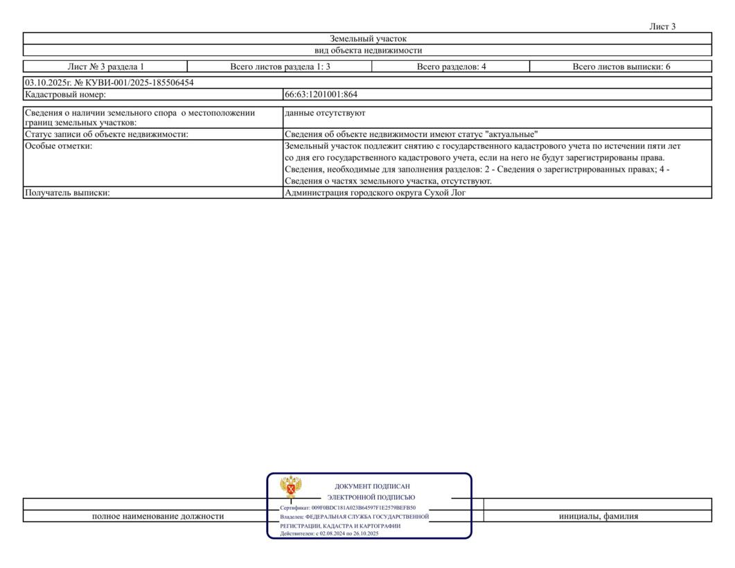Viewport: 735px width, 568px height.
Task: Select the 'Земельный участок' header row
Action: 368,39
